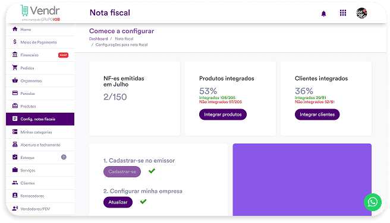Click the Estoque alert badge
This screenshot has width=390, height=223.
(x=64, y=157)
